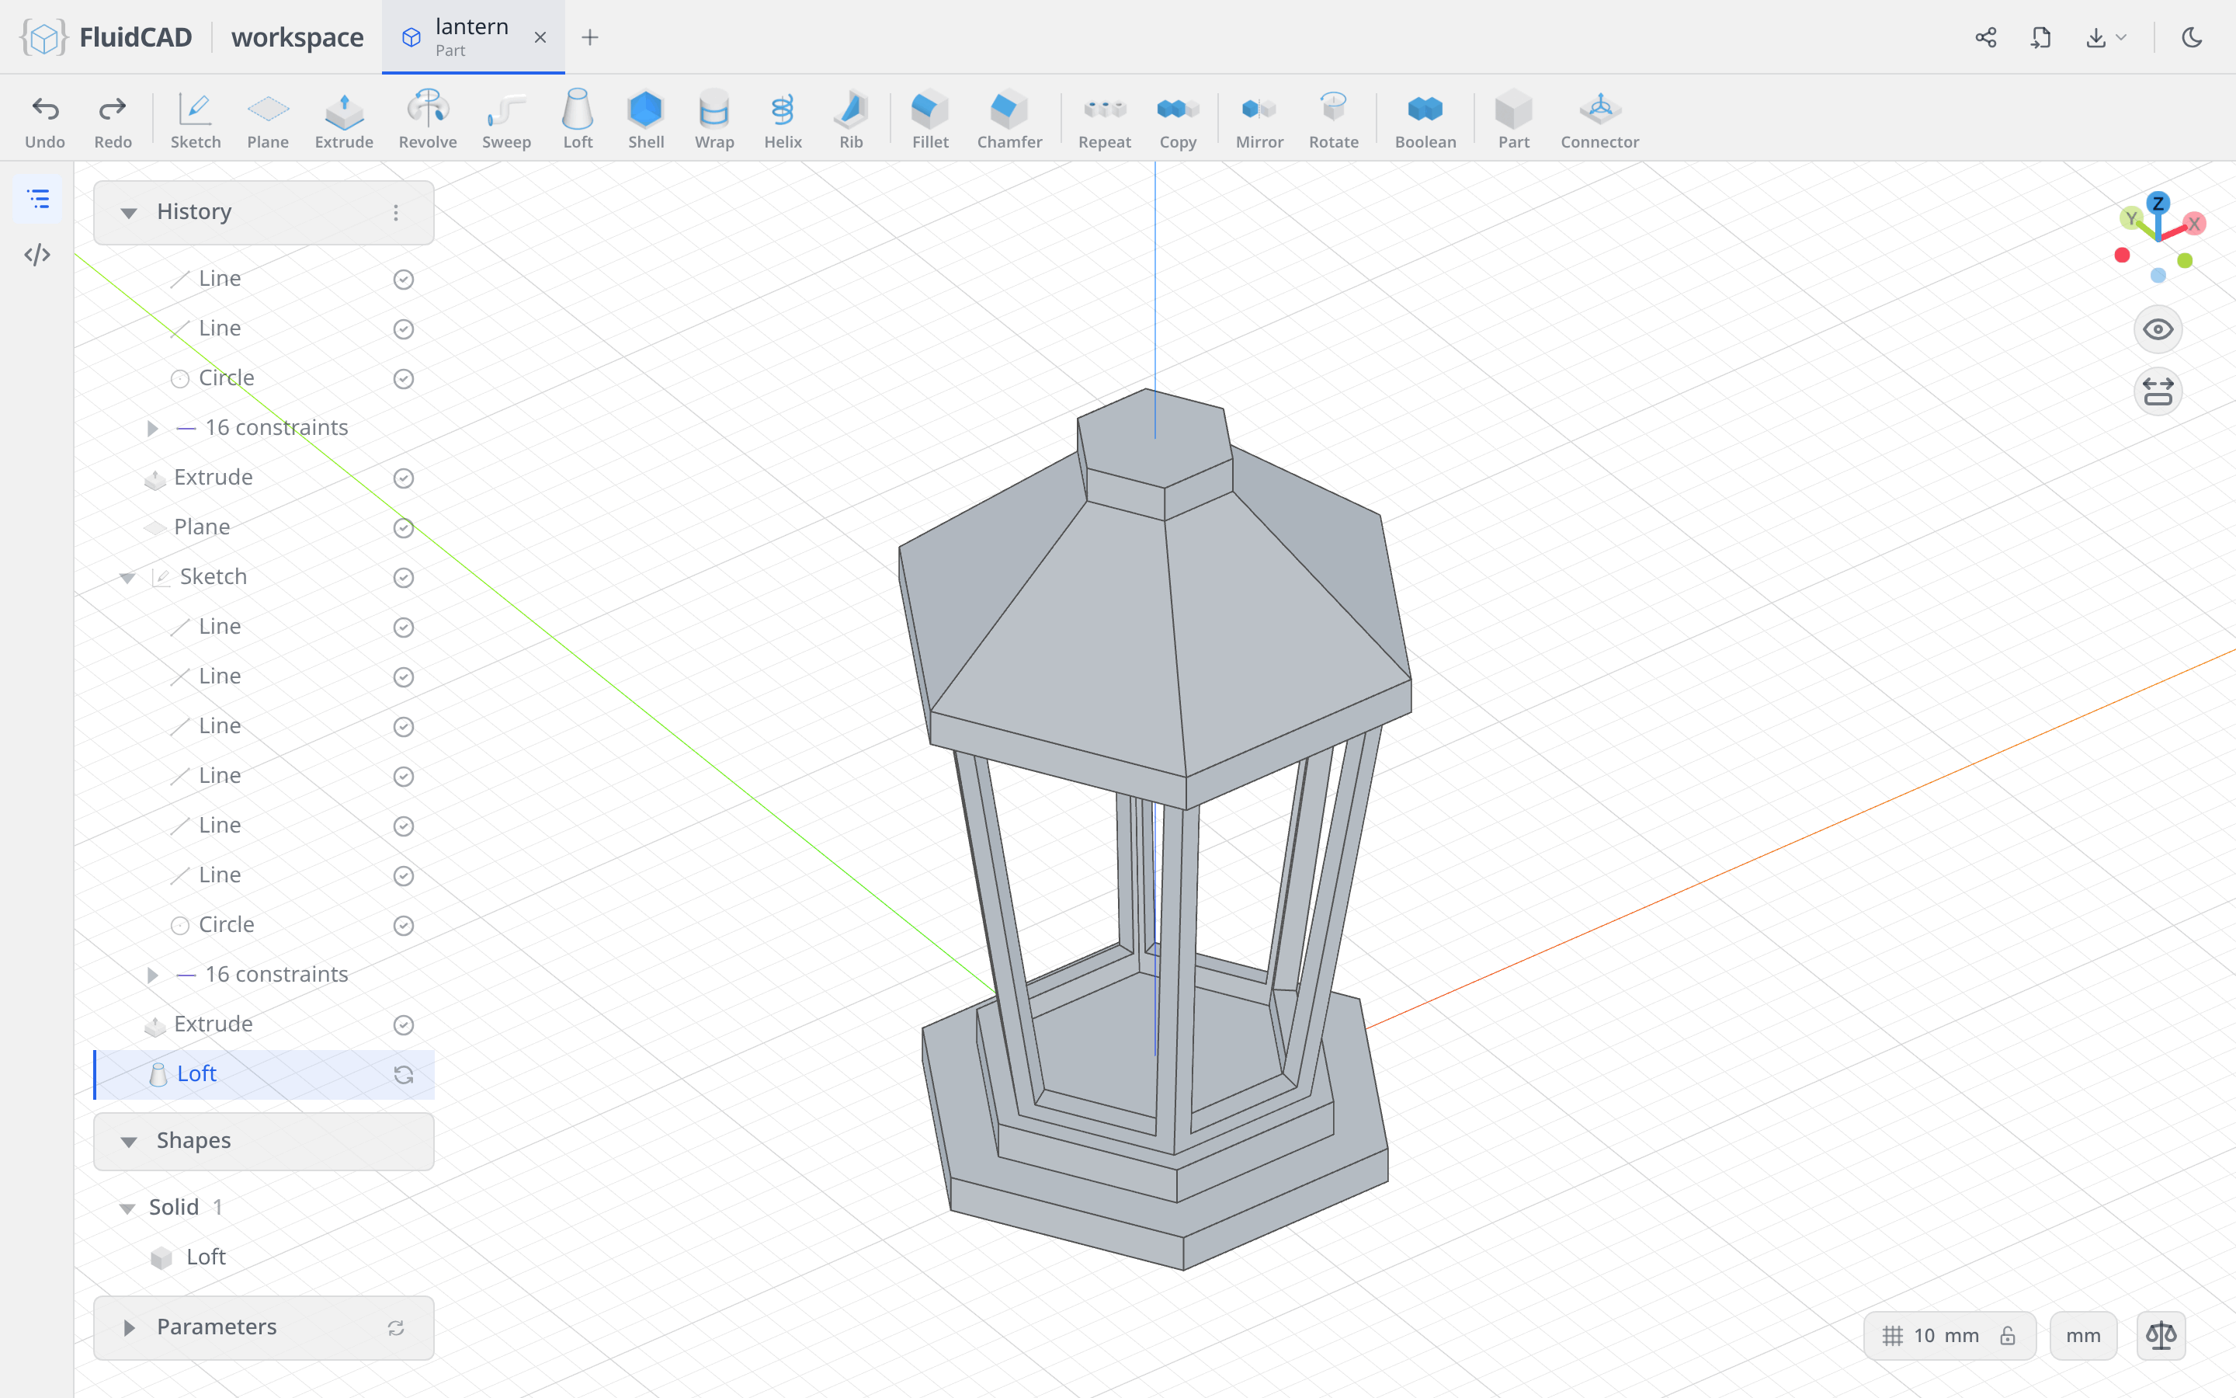Switch to the lantern Part tab
The image size is (2236, 1398).
pyautogui.click(x=473, y=37)
